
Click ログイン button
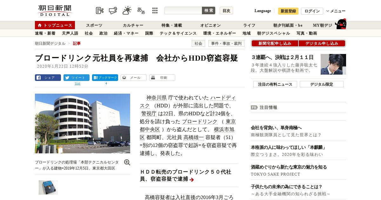pos(312,11)
